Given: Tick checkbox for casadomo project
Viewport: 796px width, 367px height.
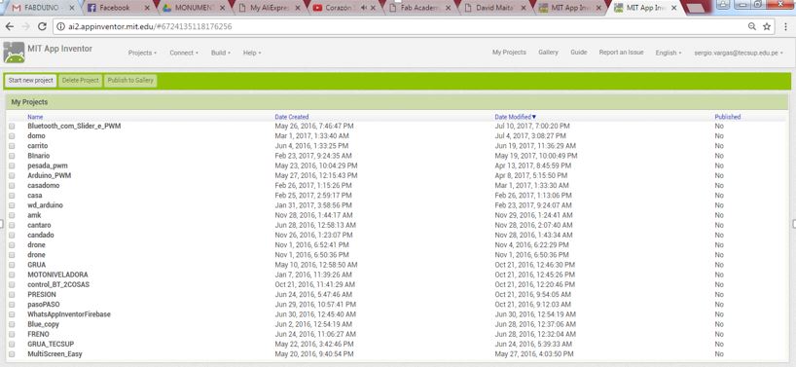Looking at the screenshot, I should (12, 185).
